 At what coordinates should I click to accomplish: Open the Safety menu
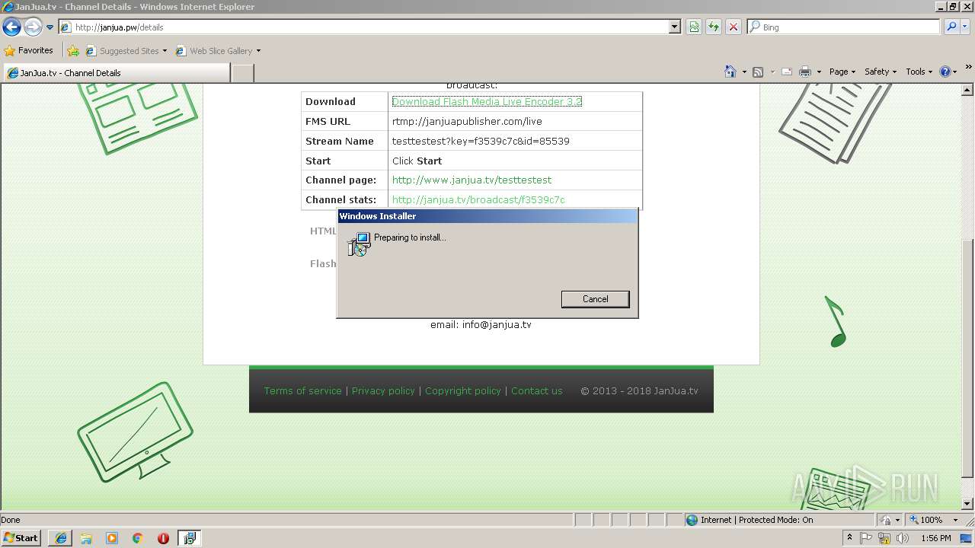[x=881, y=72]
